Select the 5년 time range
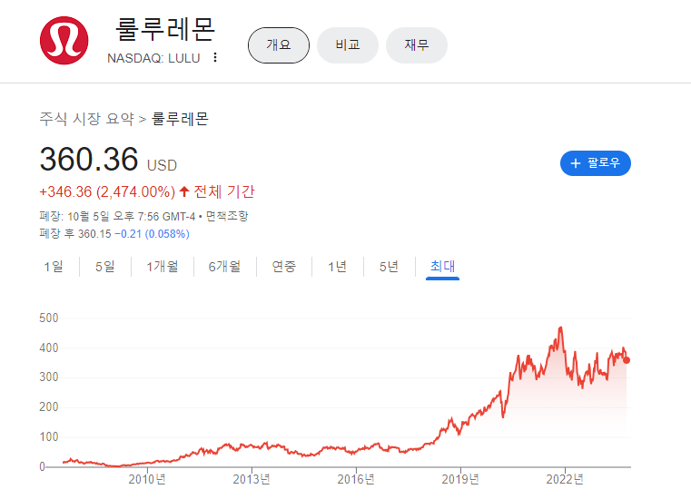691x499 pixels. [x=389, y=267]
